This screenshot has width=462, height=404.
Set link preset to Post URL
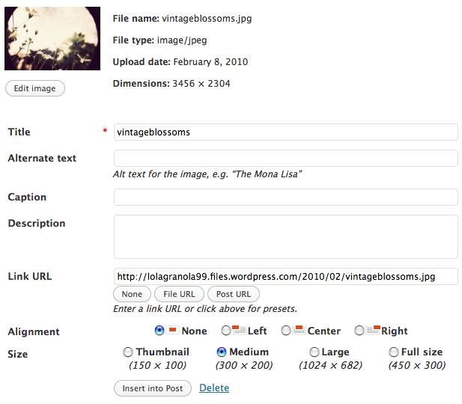click(234, 294)
